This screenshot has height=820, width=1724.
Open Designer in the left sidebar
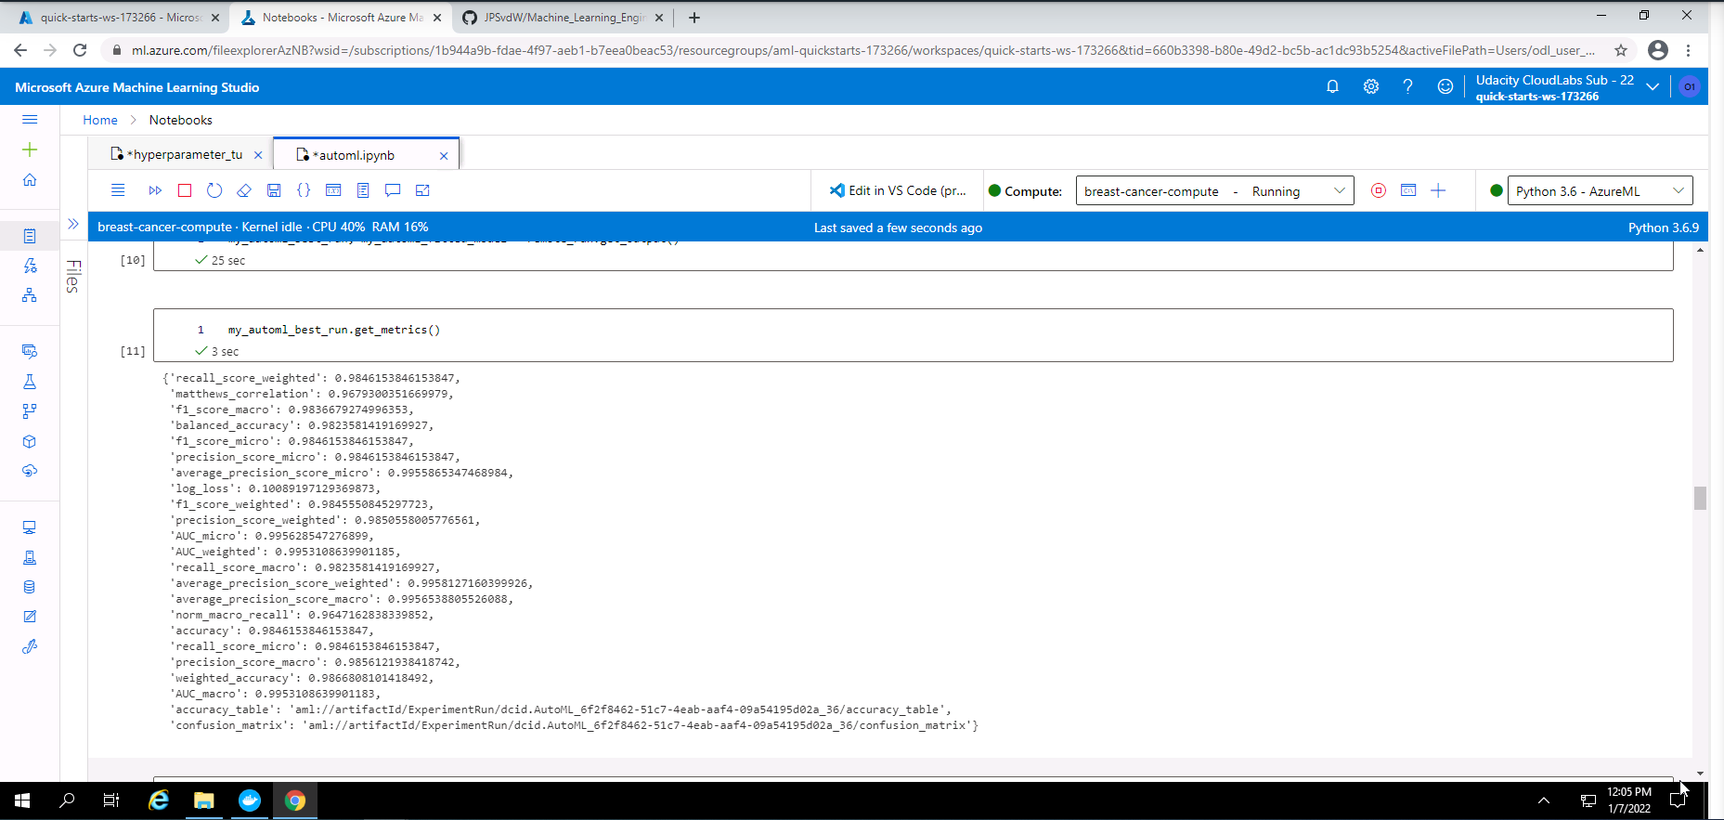pos(30,295)
